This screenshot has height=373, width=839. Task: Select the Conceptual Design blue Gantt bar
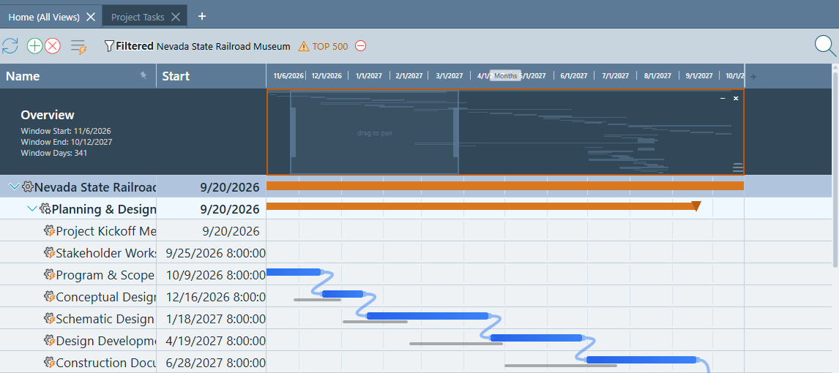pyautogui.click(x=343, y=294)
